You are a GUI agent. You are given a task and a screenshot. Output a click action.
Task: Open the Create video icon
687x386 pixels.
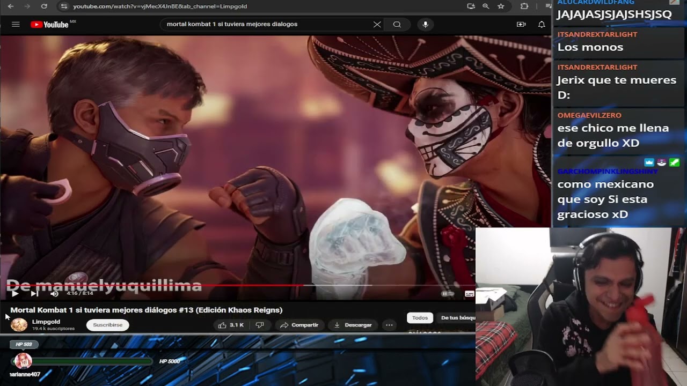click(x=521, y=24)
